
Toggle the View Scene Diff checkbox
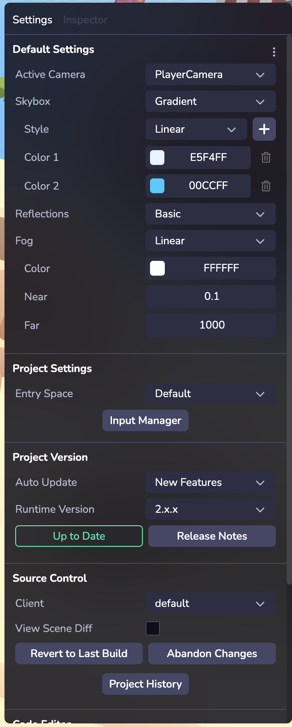152,628
